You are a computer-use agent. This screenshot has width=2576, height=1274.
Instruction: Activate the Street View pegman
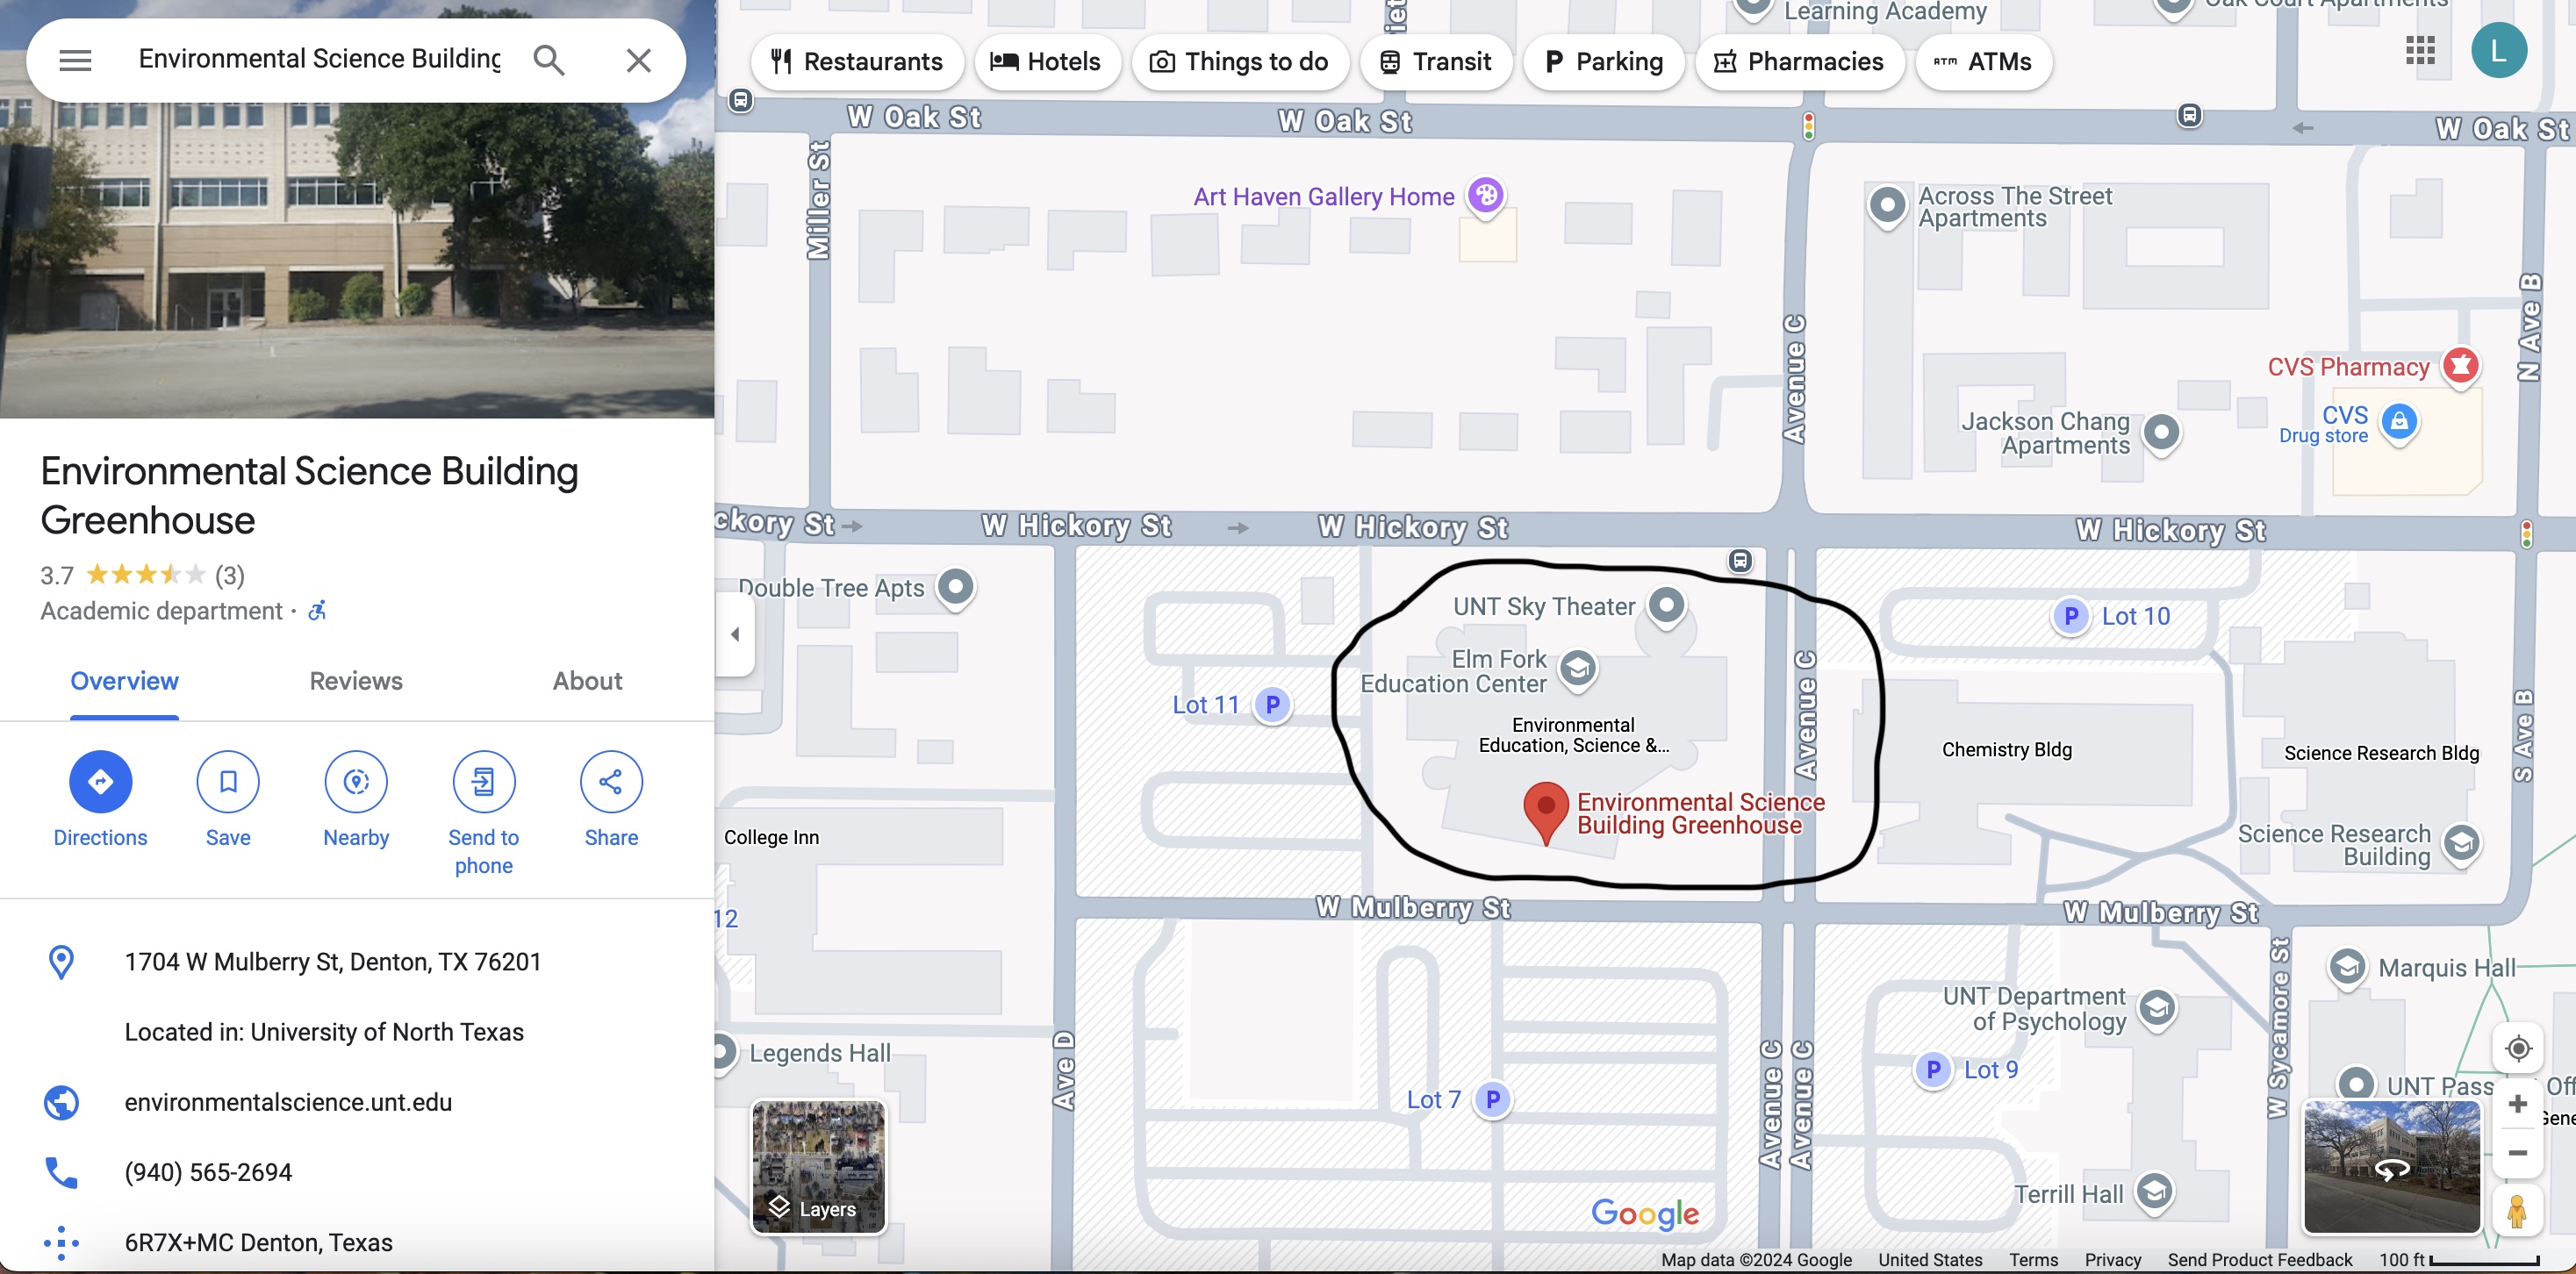click(x=2519, y=1213)
